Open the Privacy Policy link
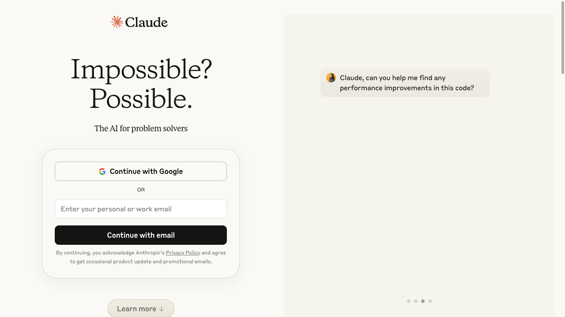The image size is (565, 317). pos(183,253)
